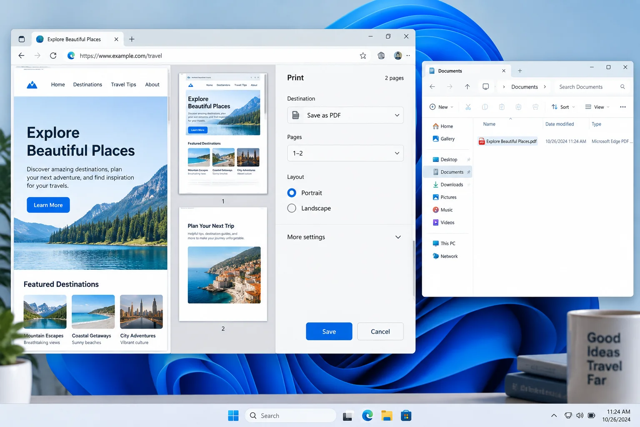Screen dimensions: 640x427
Task: Click Cancel in the print dialog
Action: 380,332
